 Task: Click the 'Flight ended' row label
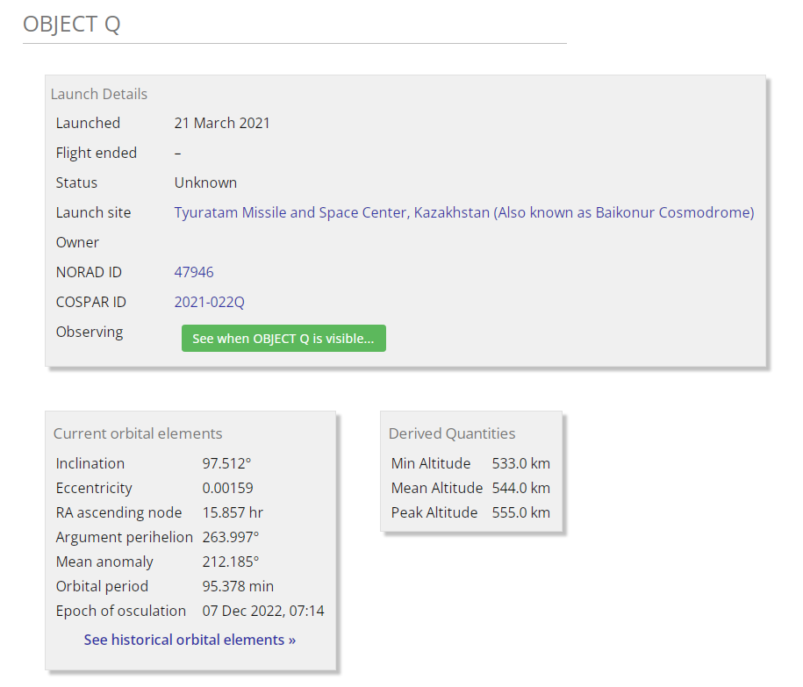[x=97, y=153]
